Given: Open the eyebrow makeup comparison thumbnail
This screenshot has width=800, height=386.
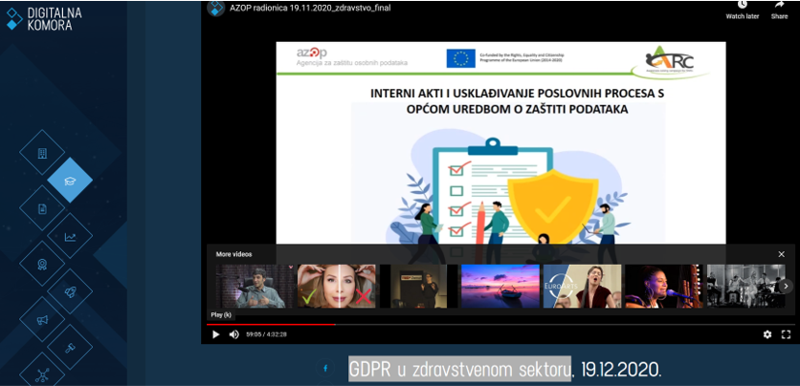Looking at the screenshot, I should 336,287.
